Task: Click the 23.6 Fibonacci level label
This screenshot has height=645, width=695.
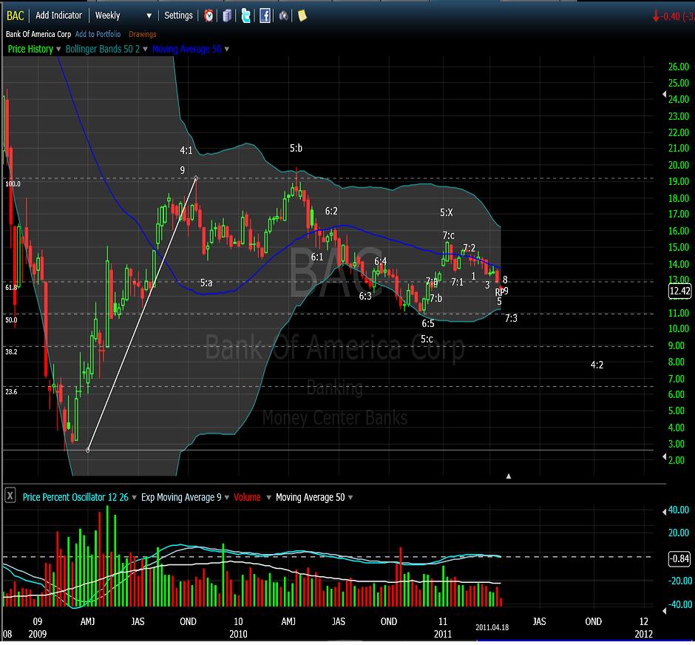Action: coord(12,392)
